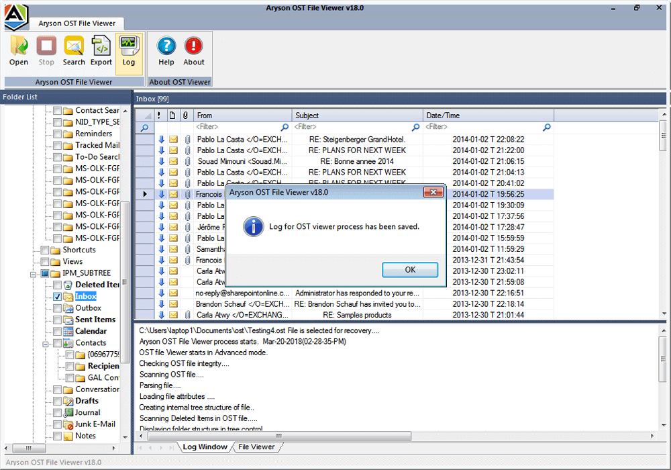The image size is (671, 470).
Task: Collapse the IPM_SUBTREE tree node
Action: (x=33, y=274)
